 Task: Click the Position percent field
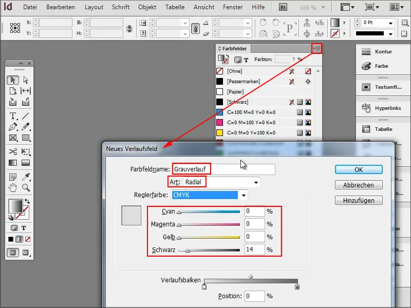tap(254, 296)
